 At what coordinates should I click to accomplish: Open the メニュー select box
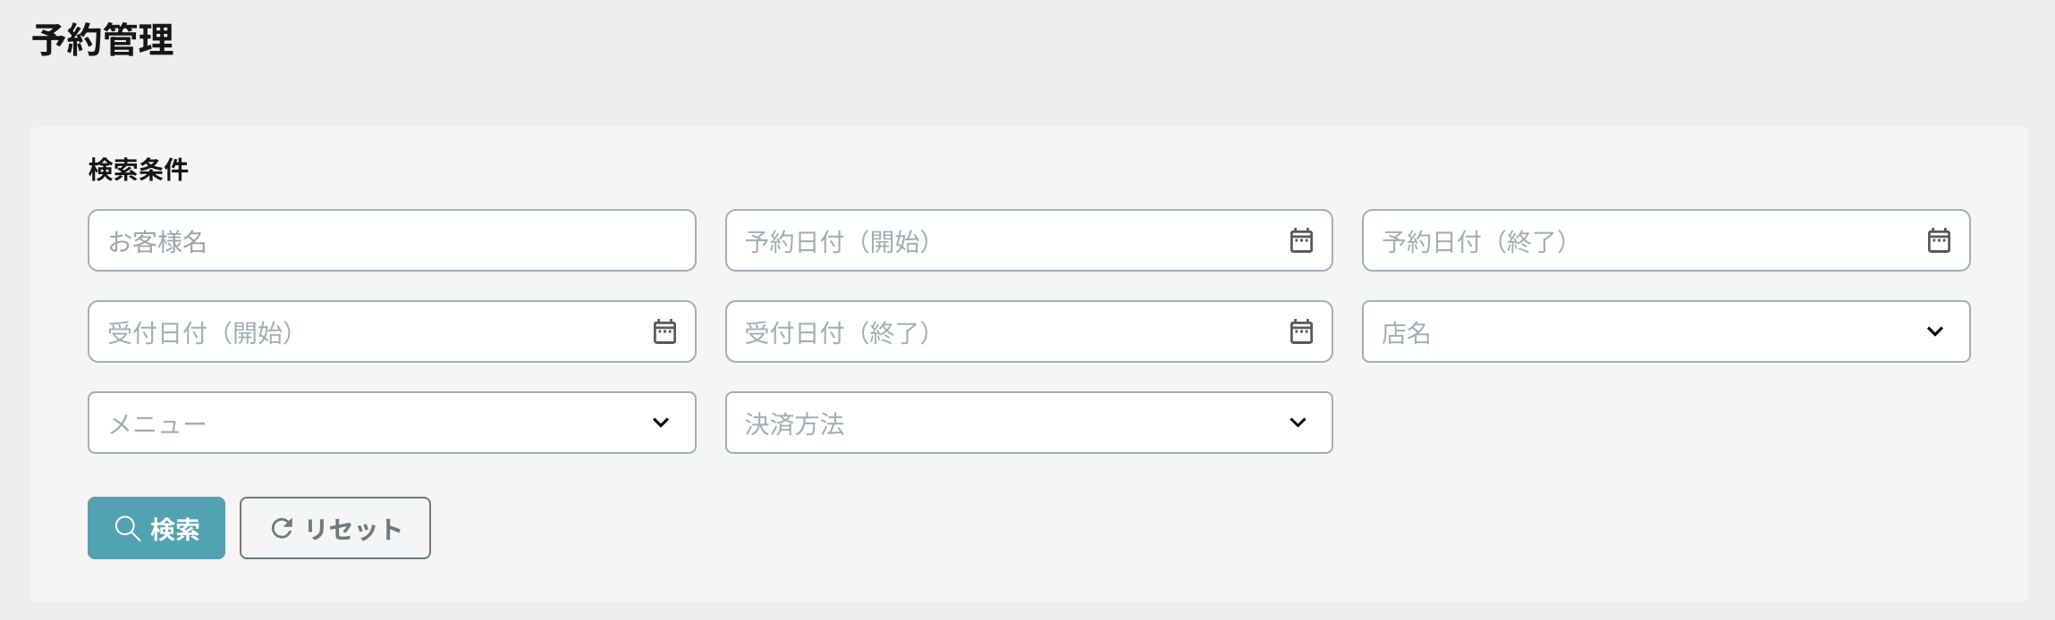(392, 423)
